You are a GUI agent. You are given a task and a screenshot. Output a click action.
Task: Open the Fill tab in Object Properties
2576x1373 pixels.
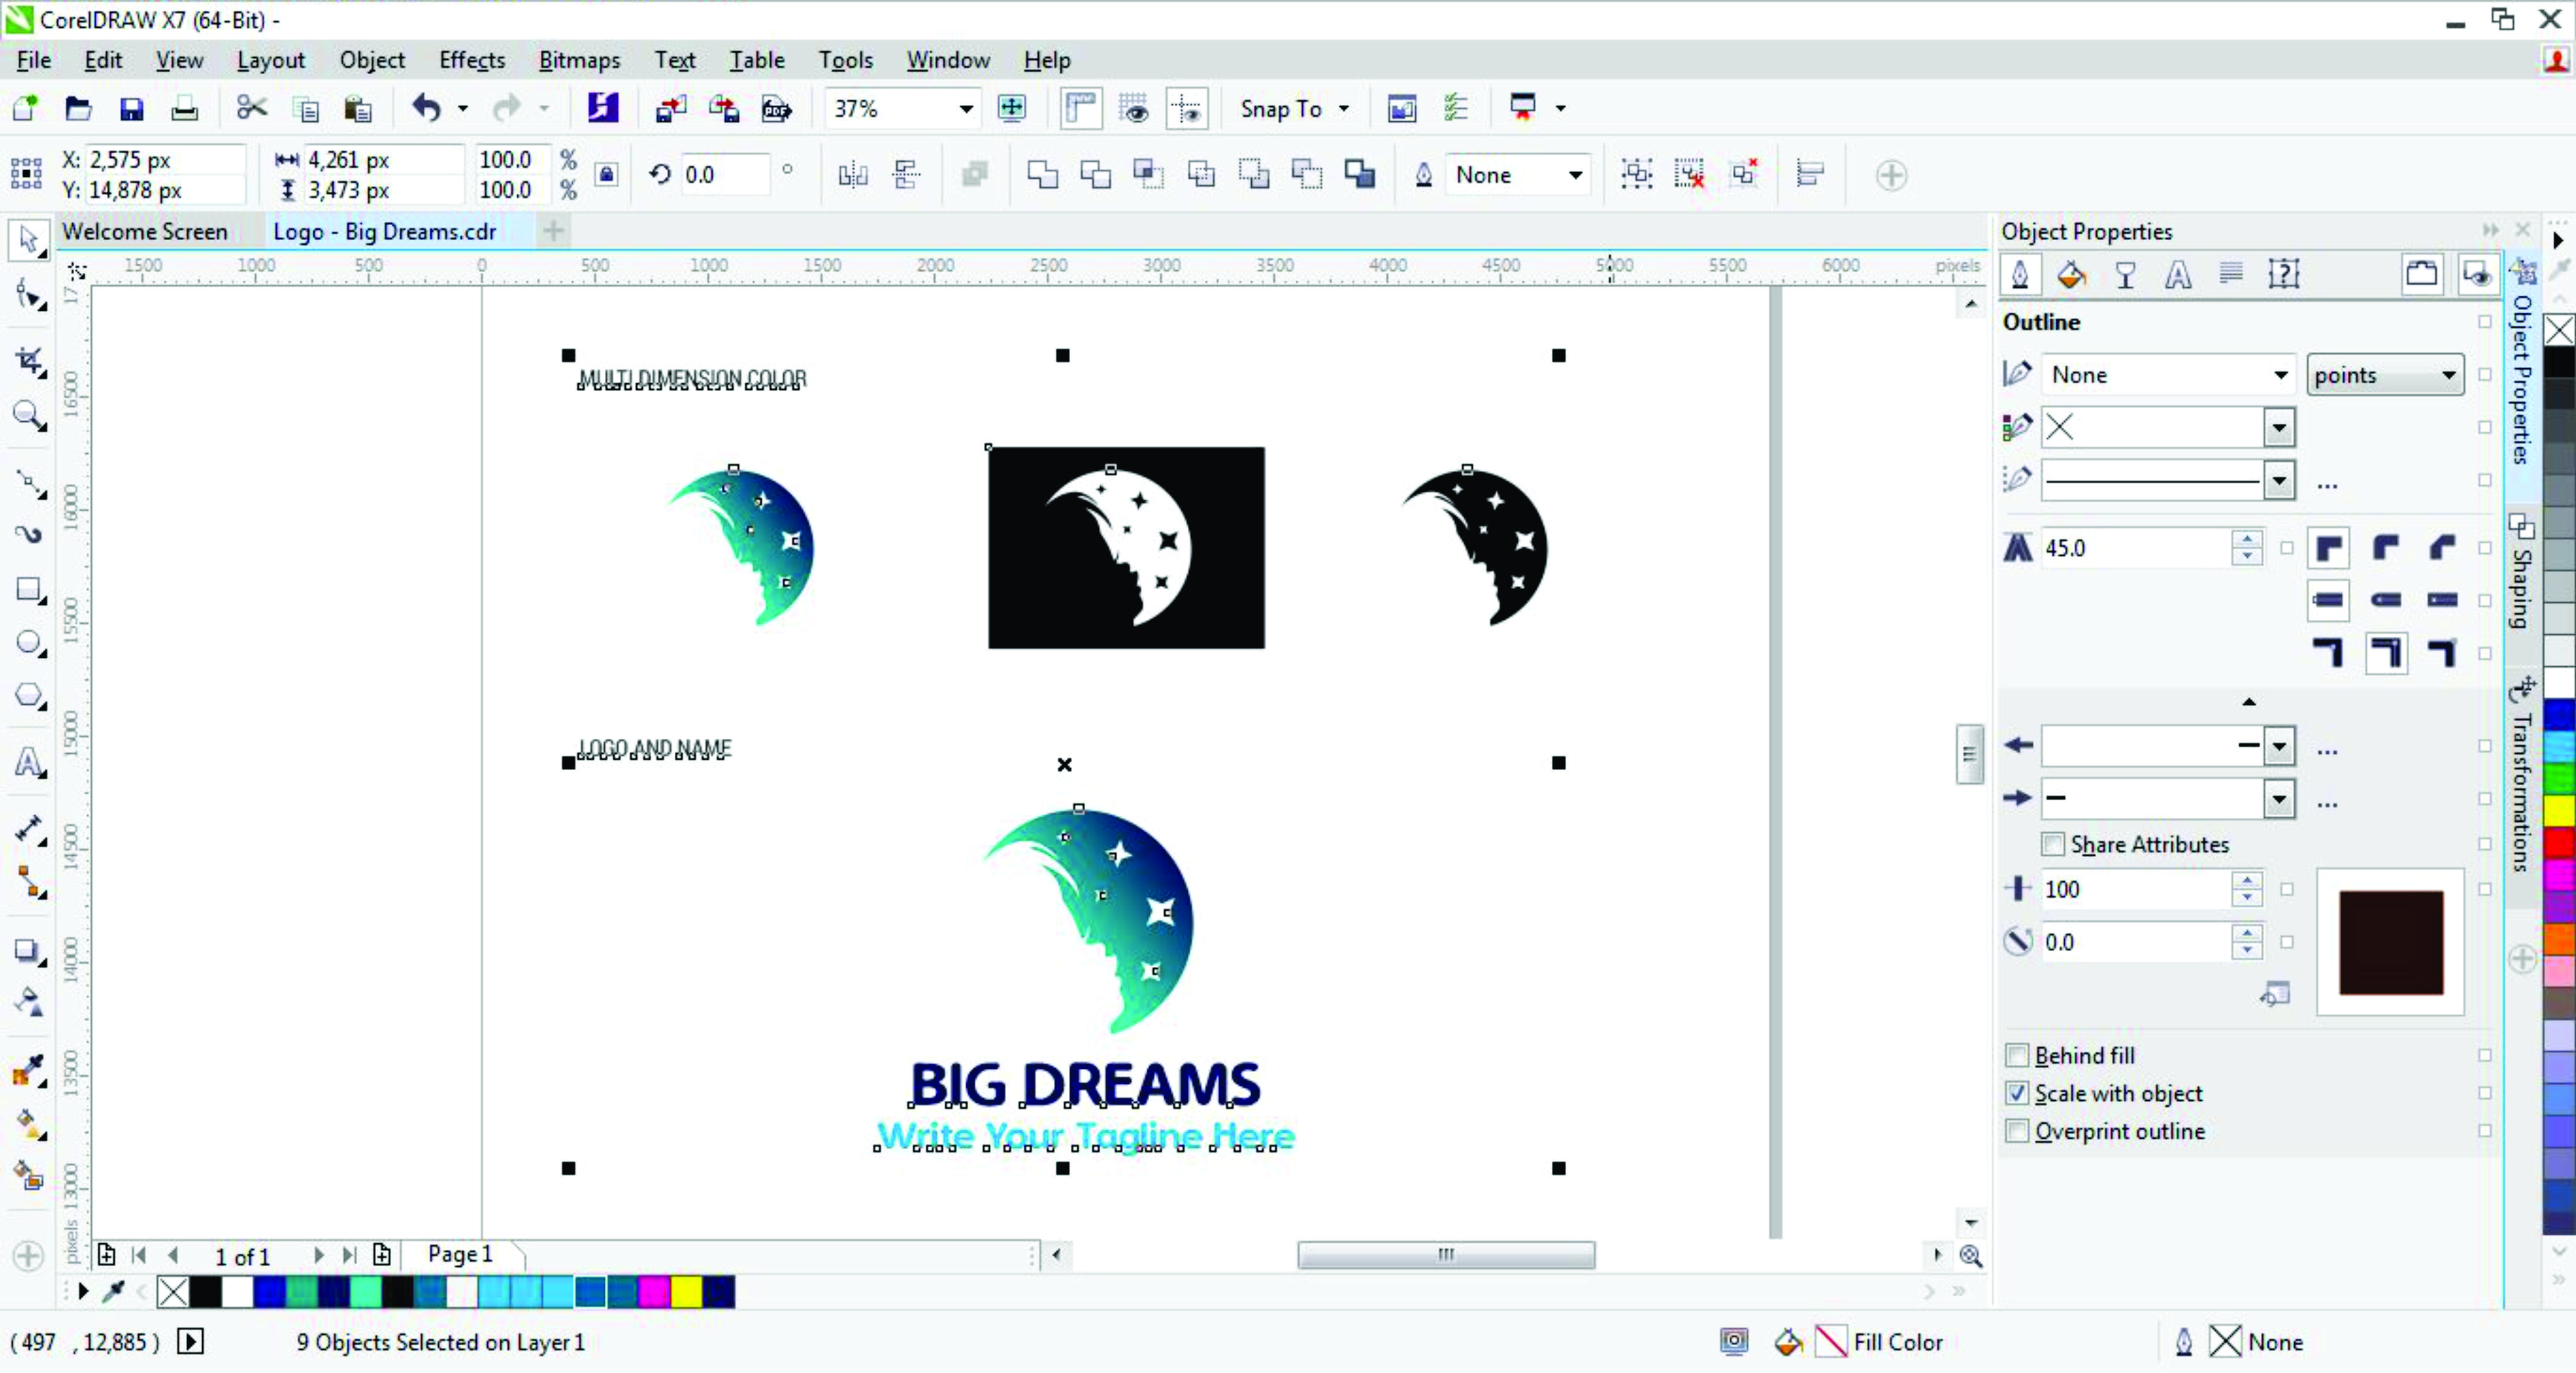(2071, 275)
